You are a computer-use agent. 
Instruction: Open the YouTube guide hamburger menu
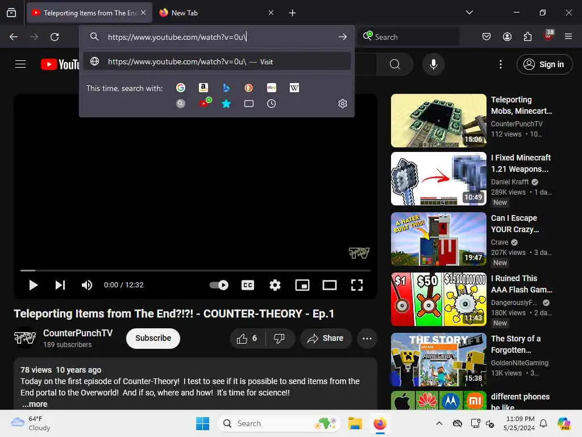pos(20,64)
